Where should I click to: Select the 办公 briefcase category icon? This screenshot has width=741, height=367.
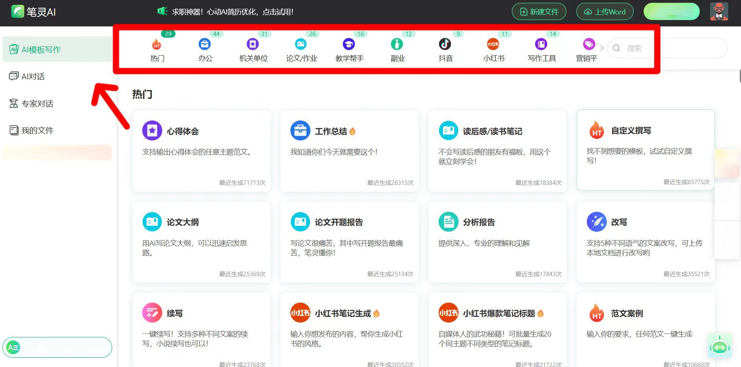coord(205,44)
